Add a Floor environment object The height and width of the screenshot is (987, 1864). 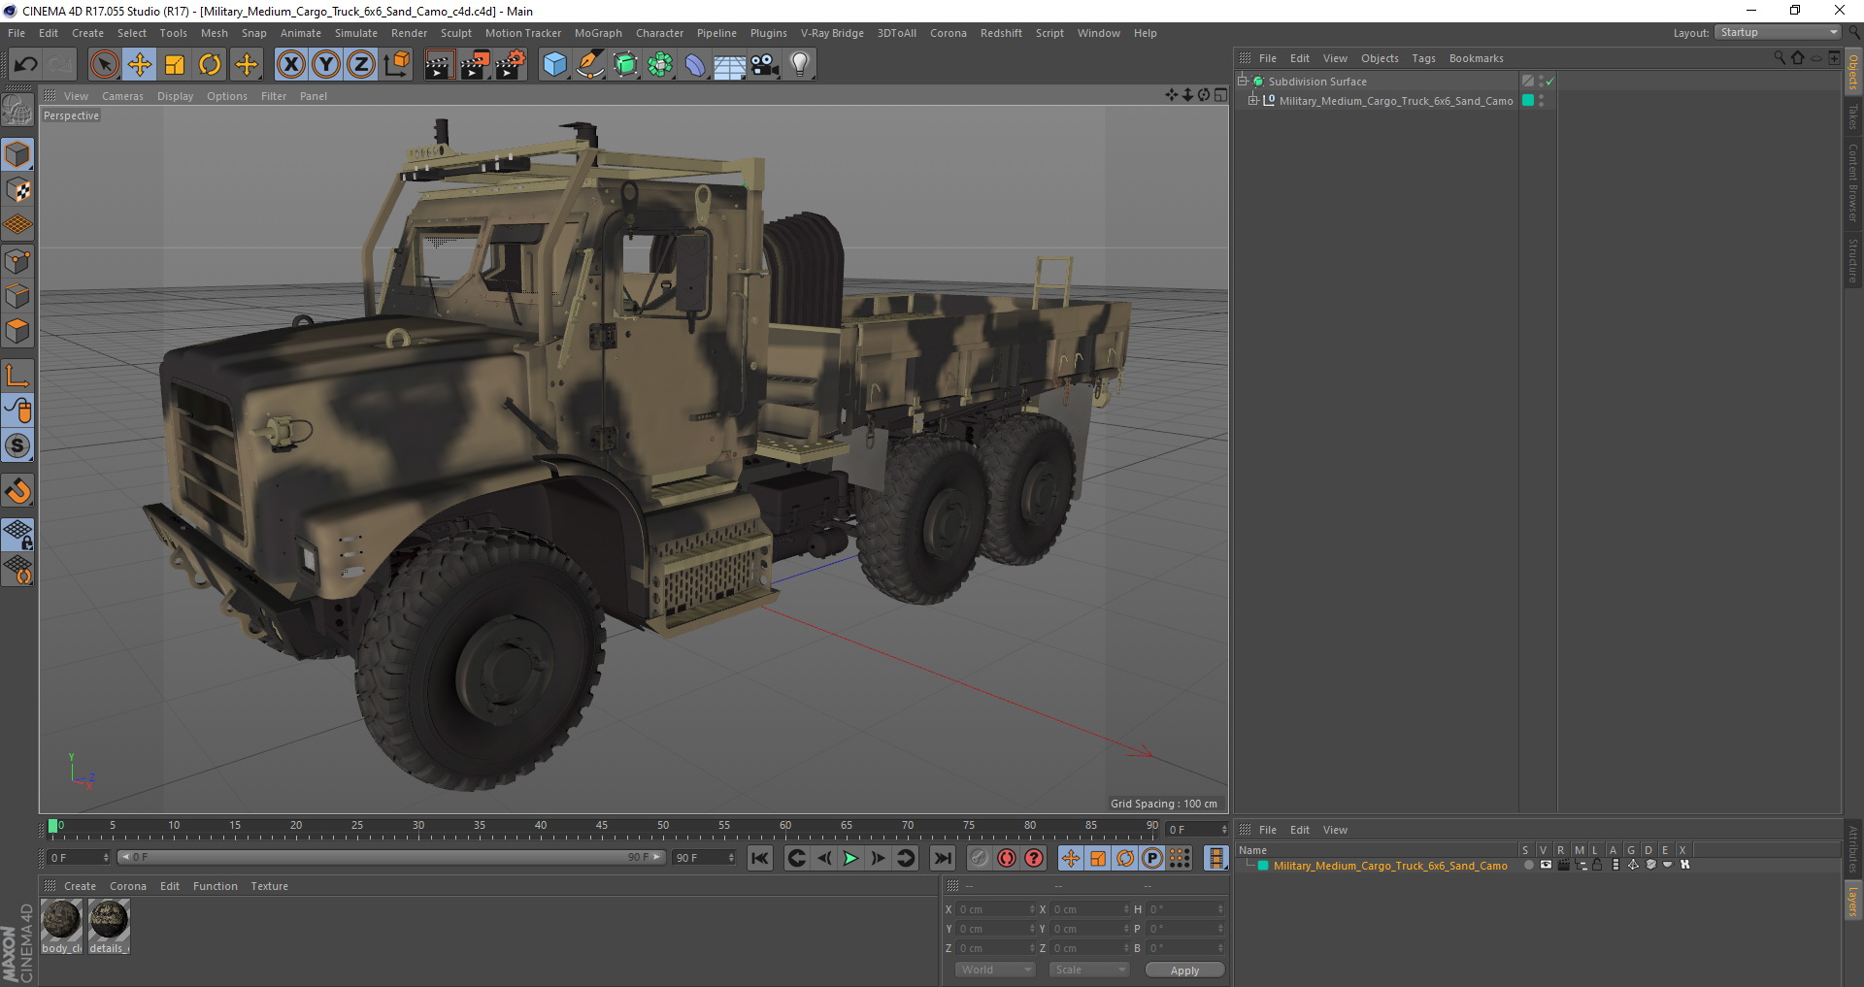coord(729,65)
